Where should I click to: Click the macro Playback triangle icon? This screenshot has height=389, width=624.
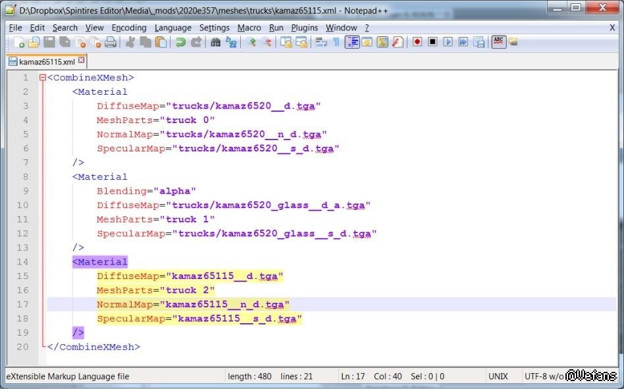(448, 42)
